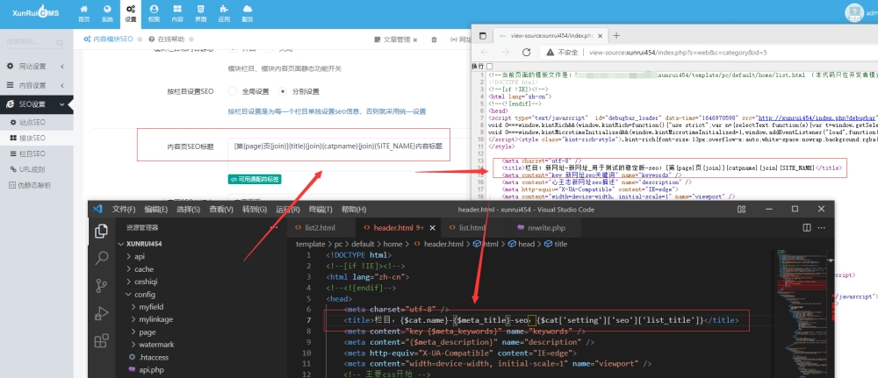The image size is (878, 378).
Task: Click the trash icon in CMS tab bar
Action: (x=434, y=39)
